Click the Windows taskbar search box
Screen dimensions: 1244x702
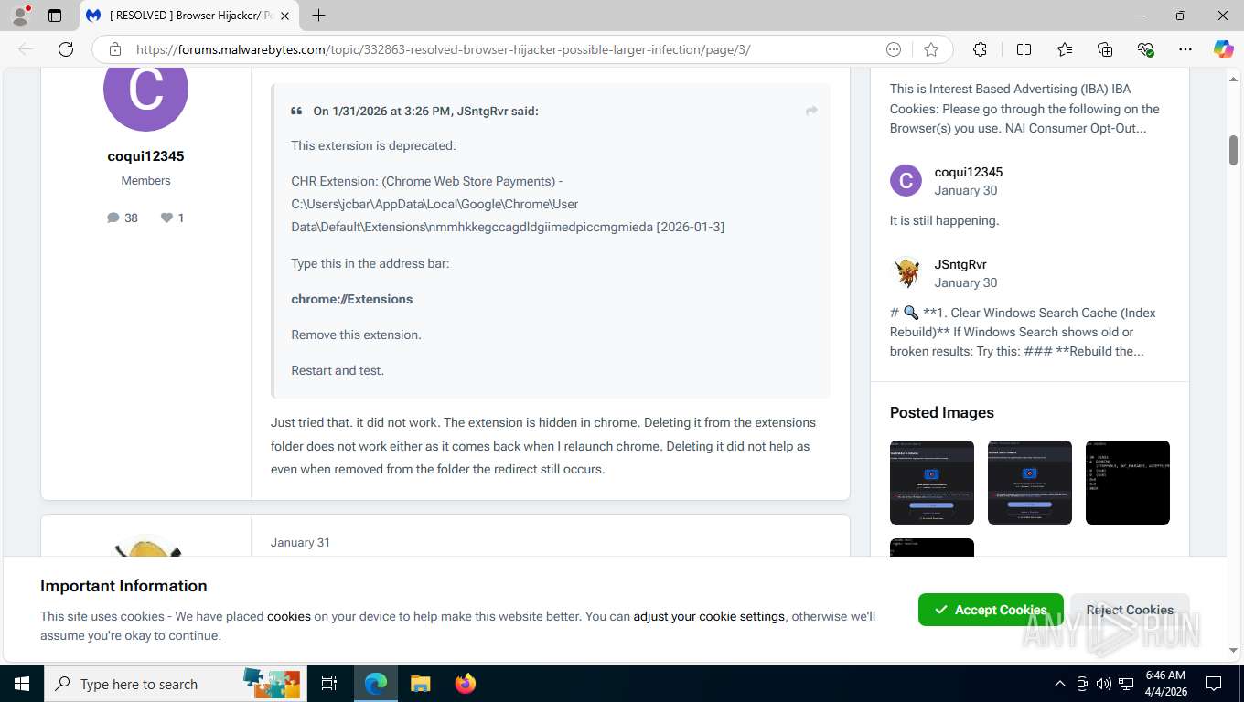coord(174,684)
